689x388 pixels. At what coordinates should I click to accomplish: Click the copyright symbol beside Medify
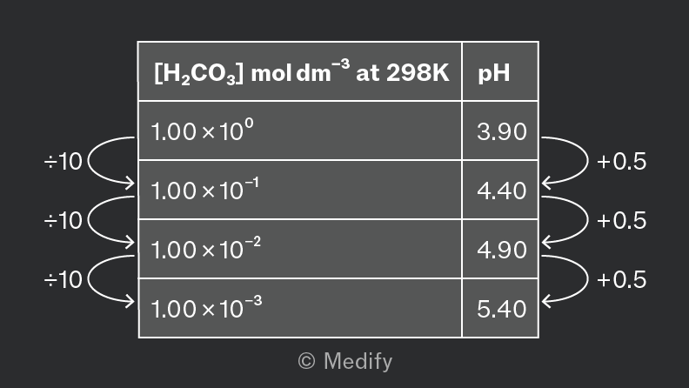[x=306, y=361]
